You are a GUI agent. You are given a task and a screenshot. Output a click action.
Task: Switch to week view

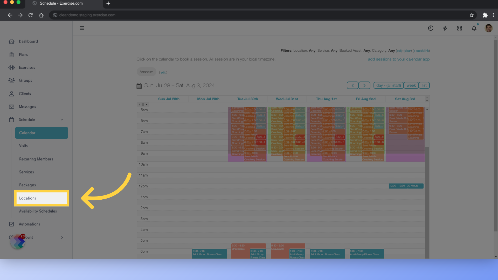pyautogui.click(x=411, y=86)
